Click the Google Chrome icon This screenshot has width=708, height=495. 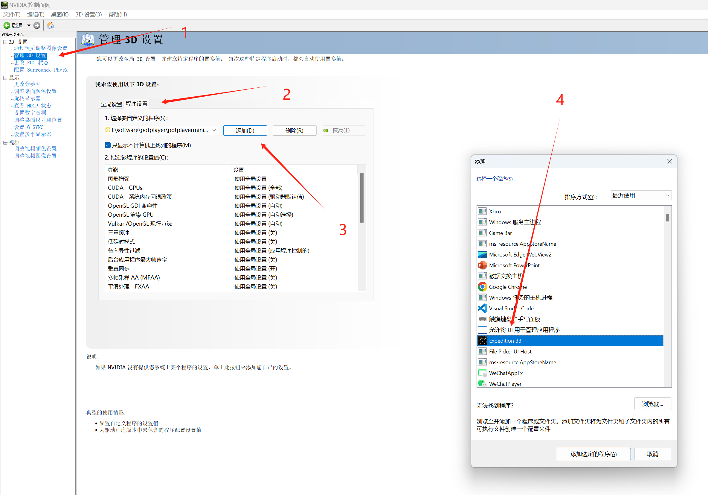[482, 287]
